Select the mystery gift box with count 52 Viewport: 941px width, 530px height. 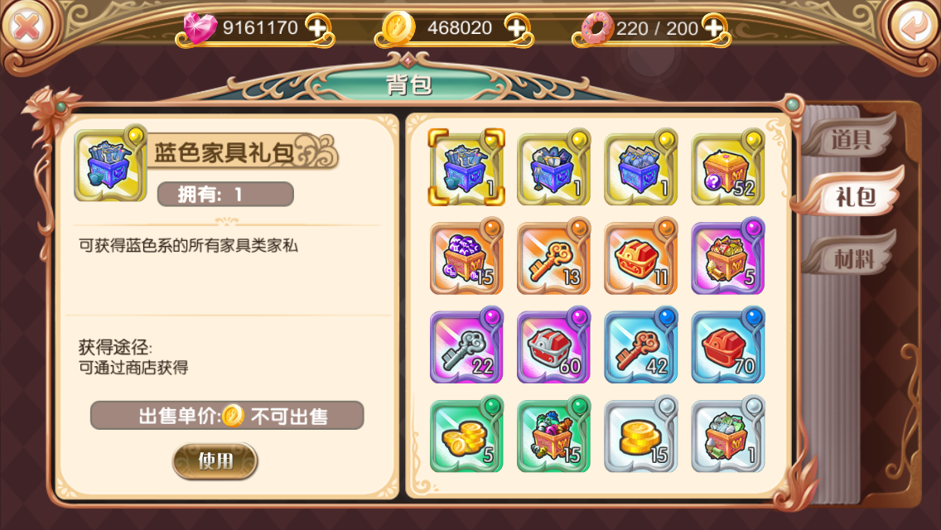(727, 168)
